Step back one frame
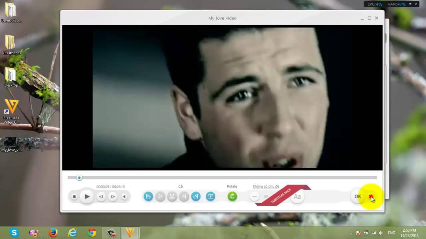This screenshot has height=239, width=426. pyautogui.click(x=101, y=197)
